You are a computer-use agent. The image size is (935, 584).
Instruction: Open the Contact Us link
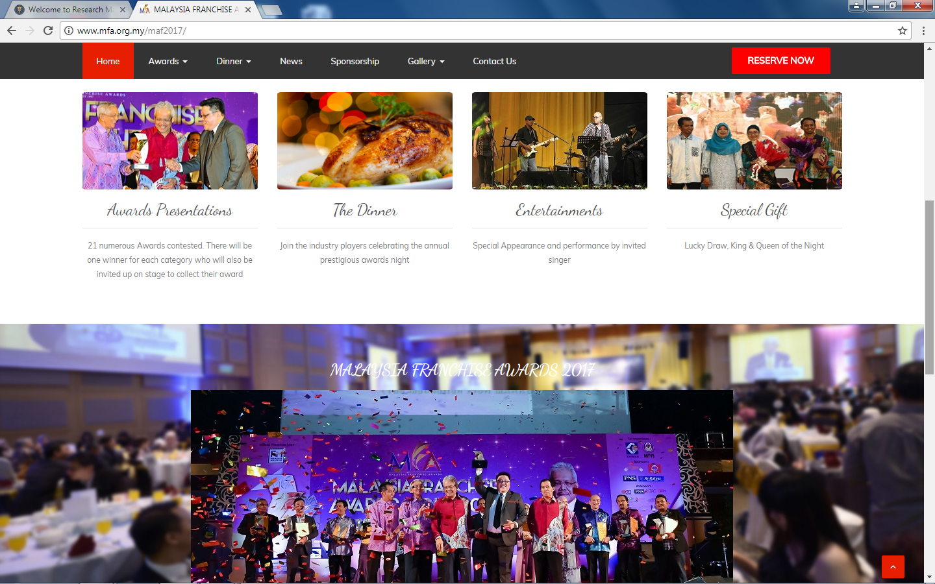coord(494,61)
